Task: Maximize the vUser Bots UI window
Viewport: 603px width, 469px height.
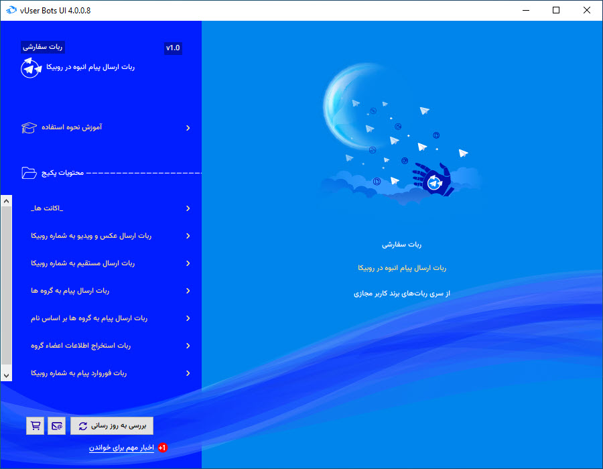Action: pos(556,10)
